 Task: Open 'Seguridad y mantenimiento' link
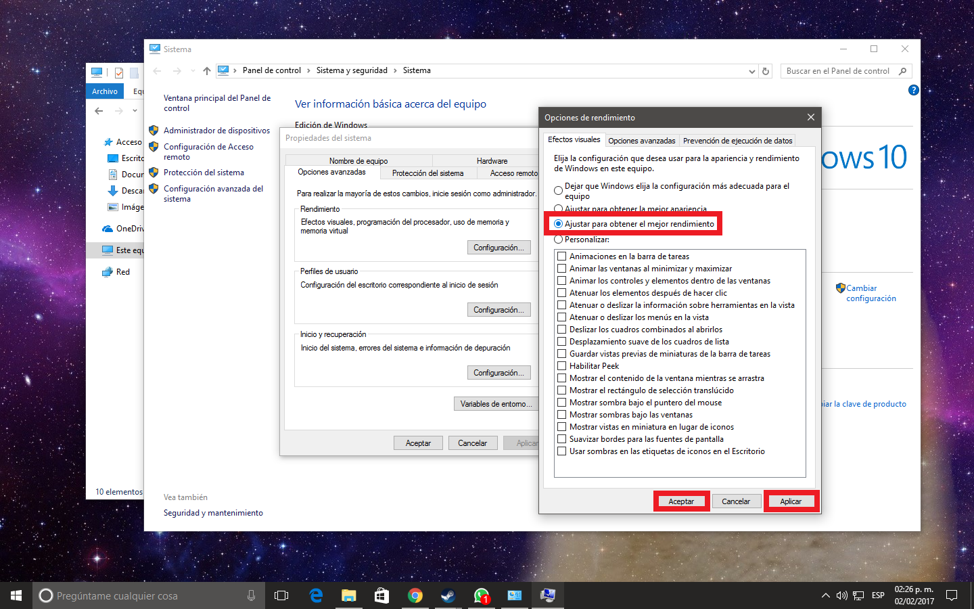pyautogui.click(x=213, y=513)
